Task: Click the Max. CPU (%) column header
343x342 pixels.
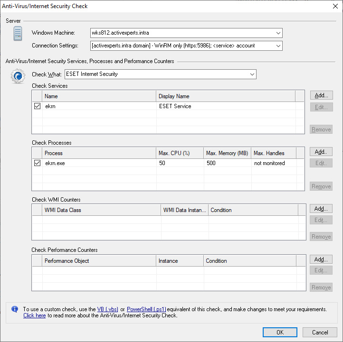Action: coord(180,153)
